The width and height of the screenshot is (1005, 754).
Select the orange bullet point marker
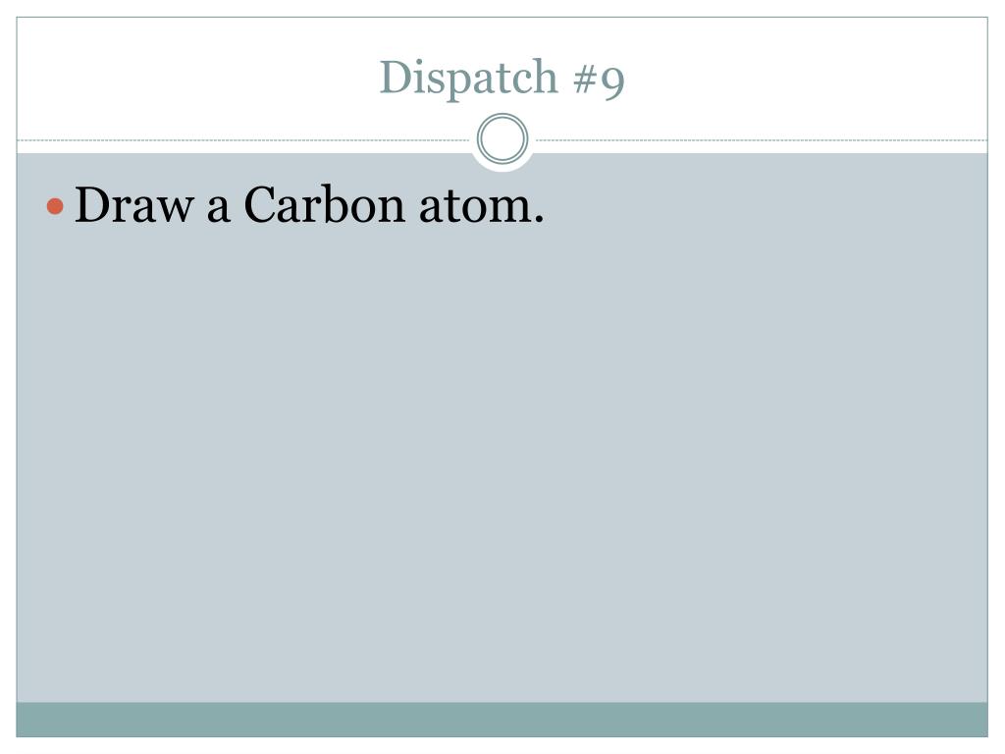pos(55,206)
